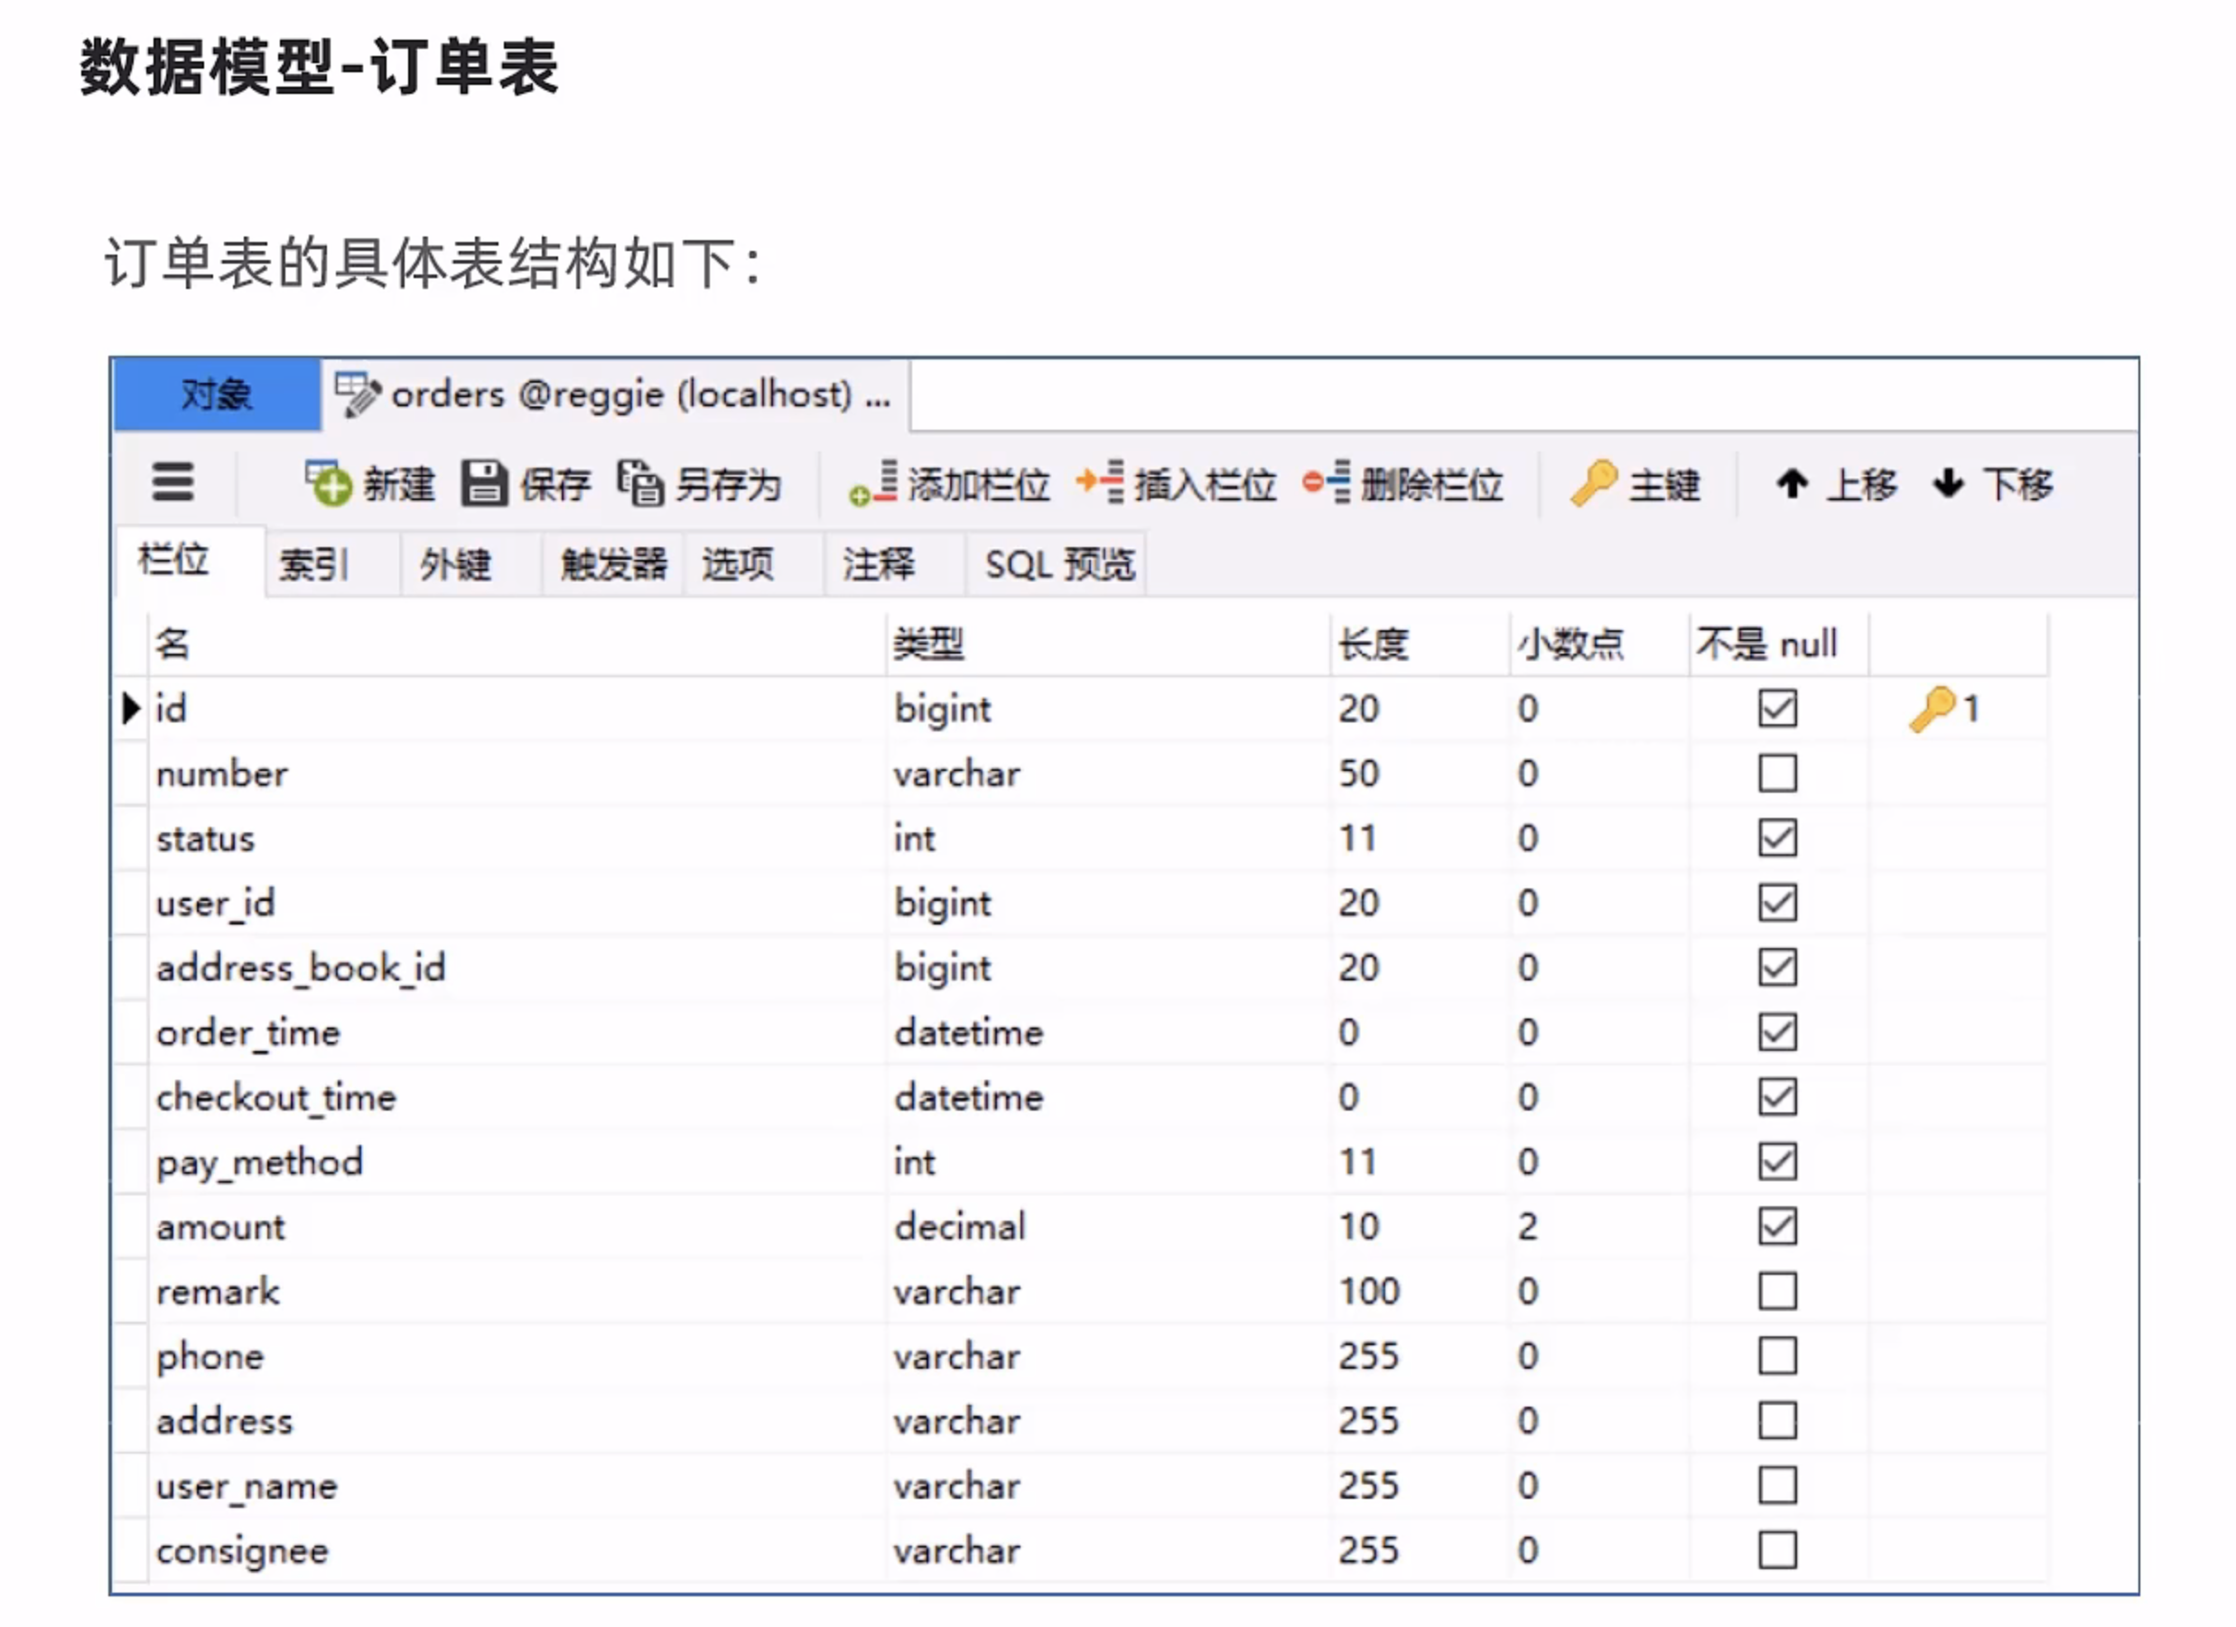
Task: Switch to the 索引 (Indexes) tab
Action: pyautogui.click(x=313, y=564)
